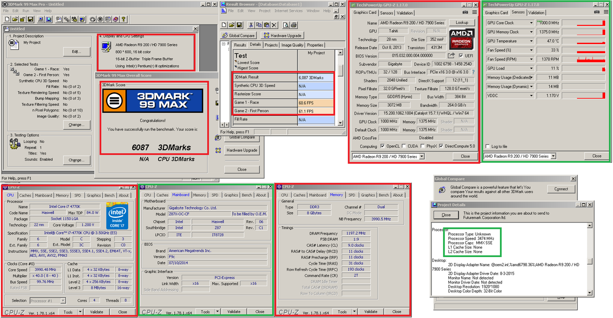Click New project icon in 3DMark toolbar
The width and height of the screenshot is (613, 318).
[7, 19]
